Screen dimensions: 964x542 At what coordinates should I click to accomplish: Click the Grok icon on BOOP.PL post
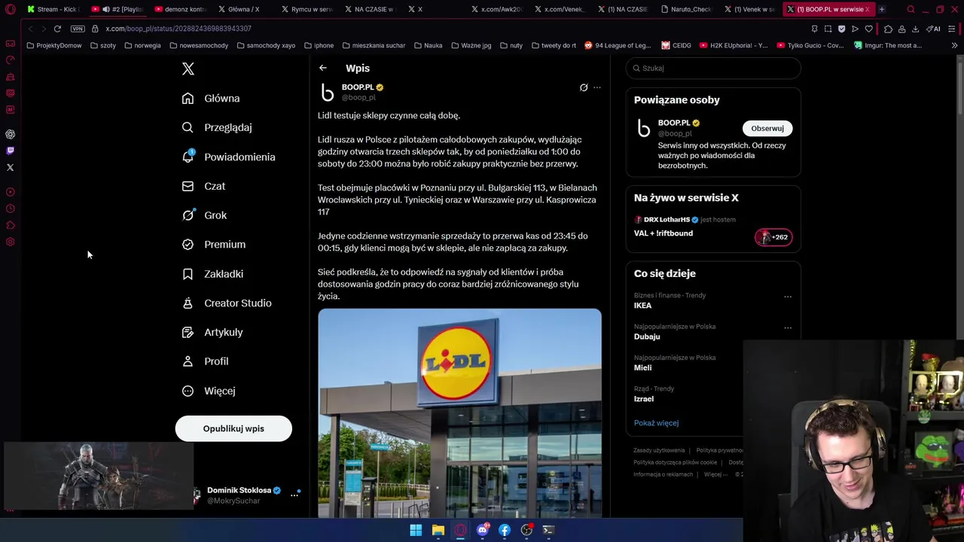[x=584, y=87]
